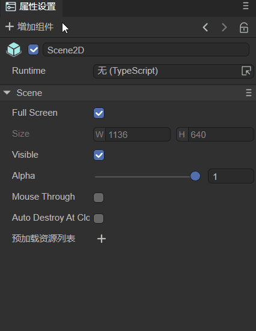Collapse the Scene section triangle
256x331 pixels.
click(7, 92)
